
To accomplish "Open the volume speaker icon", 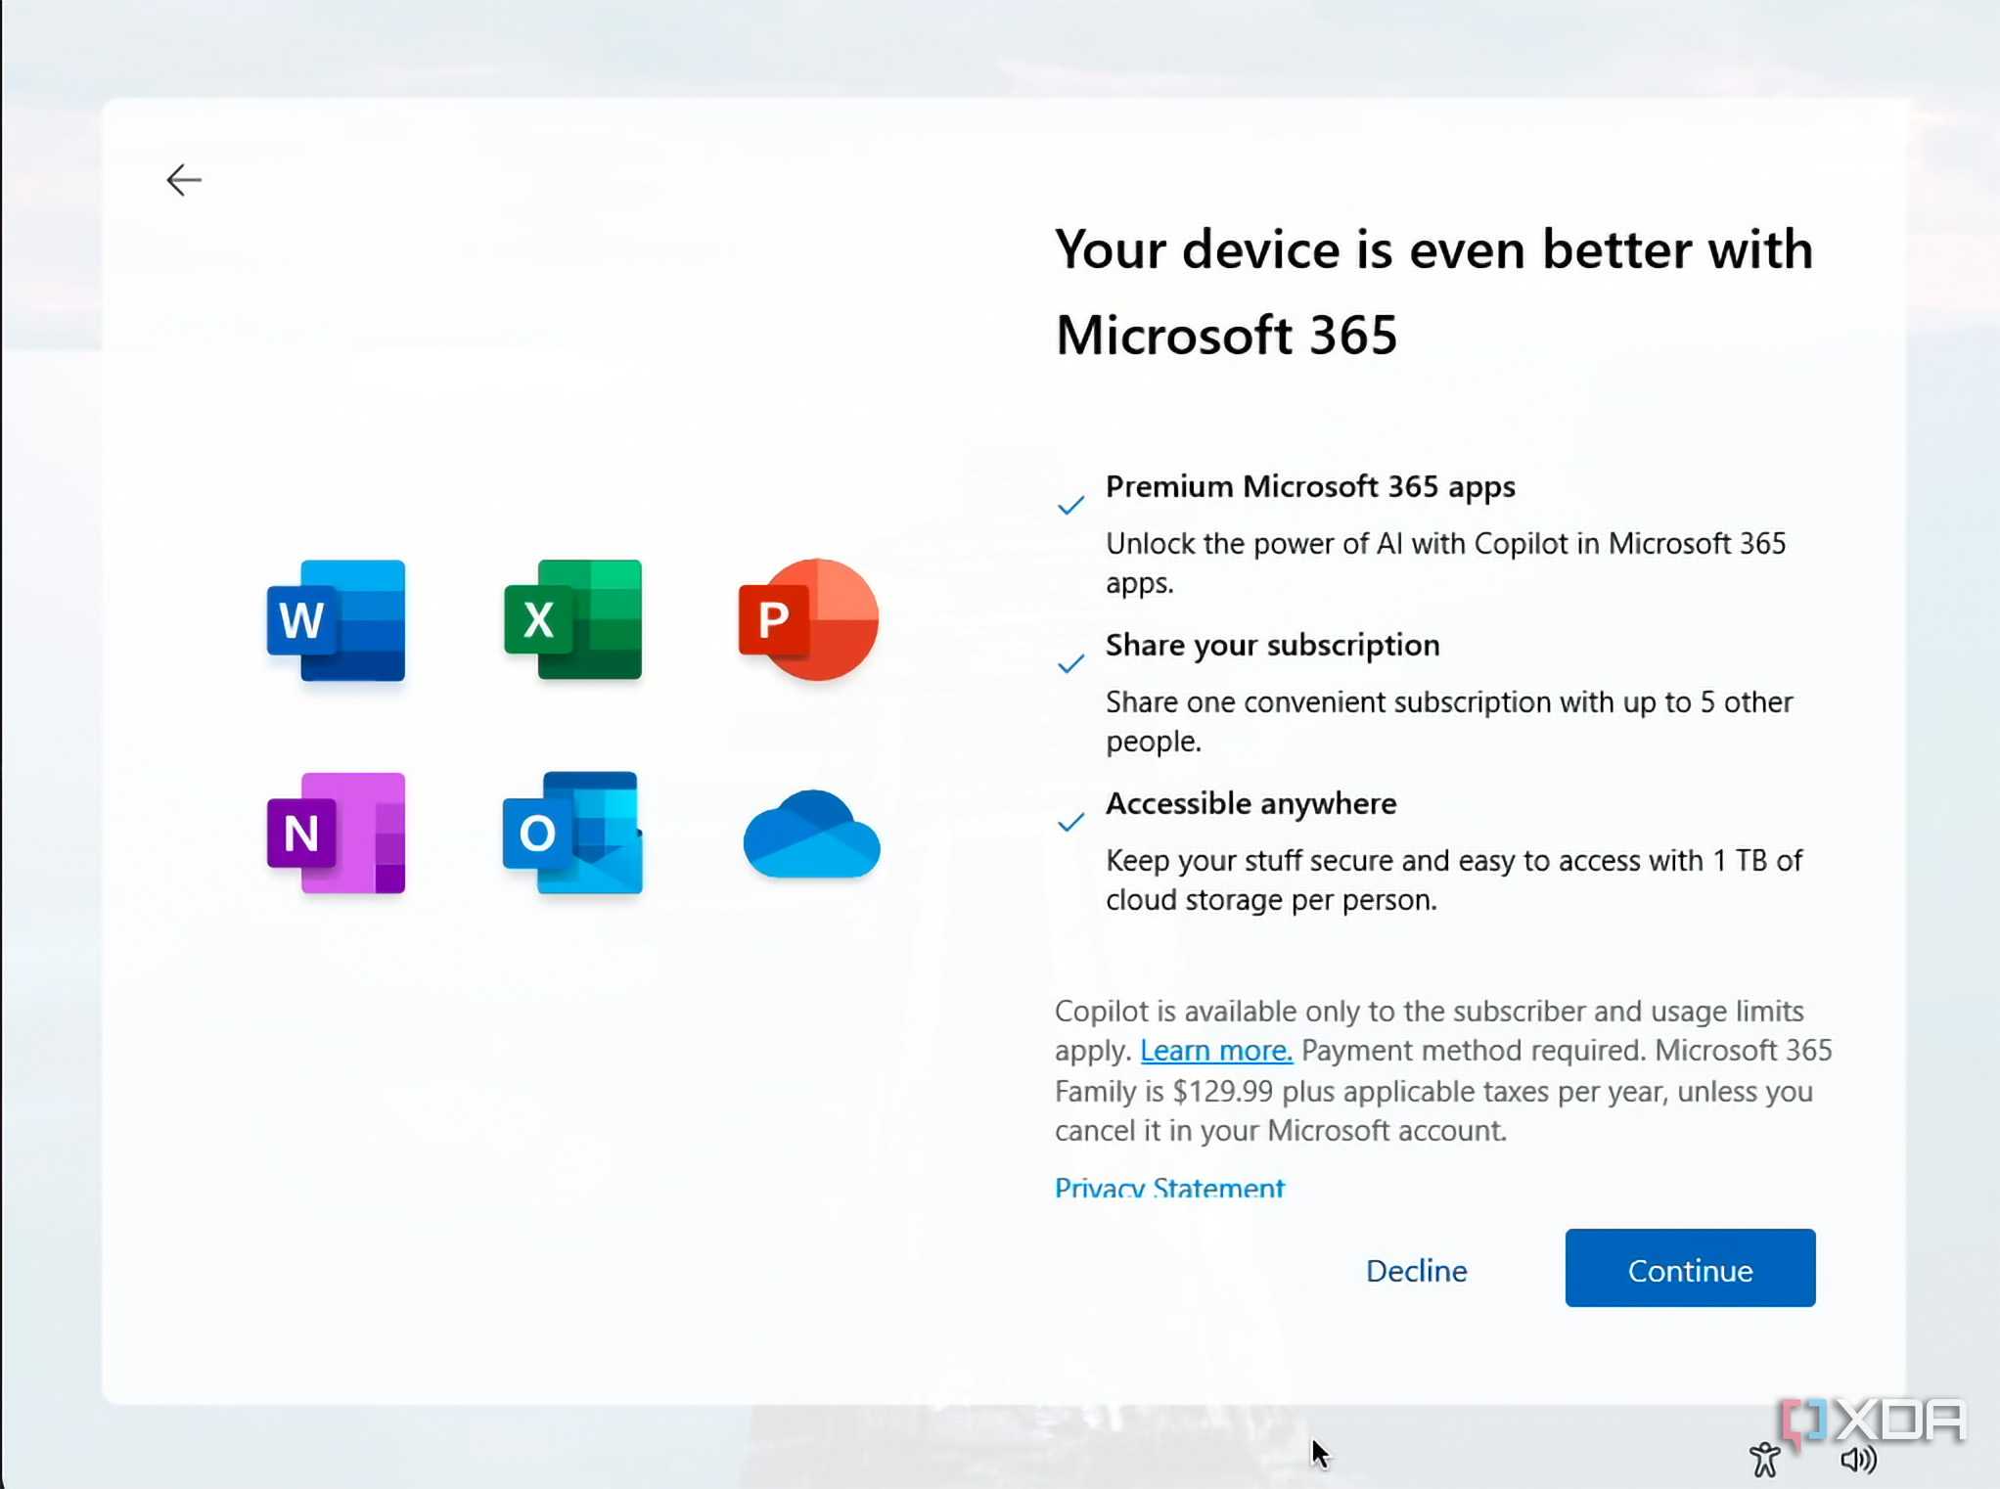I will 1858,1460.
